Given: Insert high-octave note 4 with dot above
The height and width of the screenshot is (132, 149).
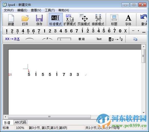Looking at the screenshot, I should point(99,31).
